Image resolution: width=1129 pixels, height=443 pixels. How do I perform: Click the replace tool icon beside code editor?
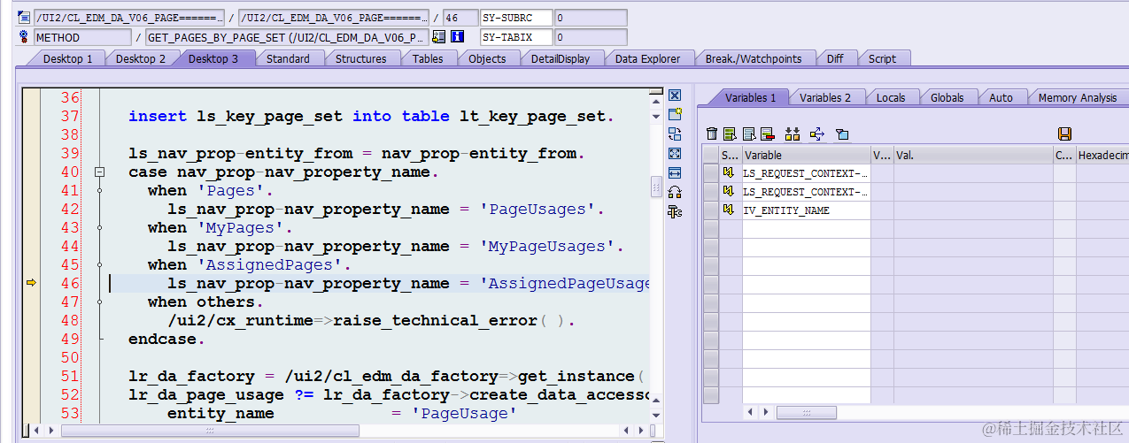point(675,134)
